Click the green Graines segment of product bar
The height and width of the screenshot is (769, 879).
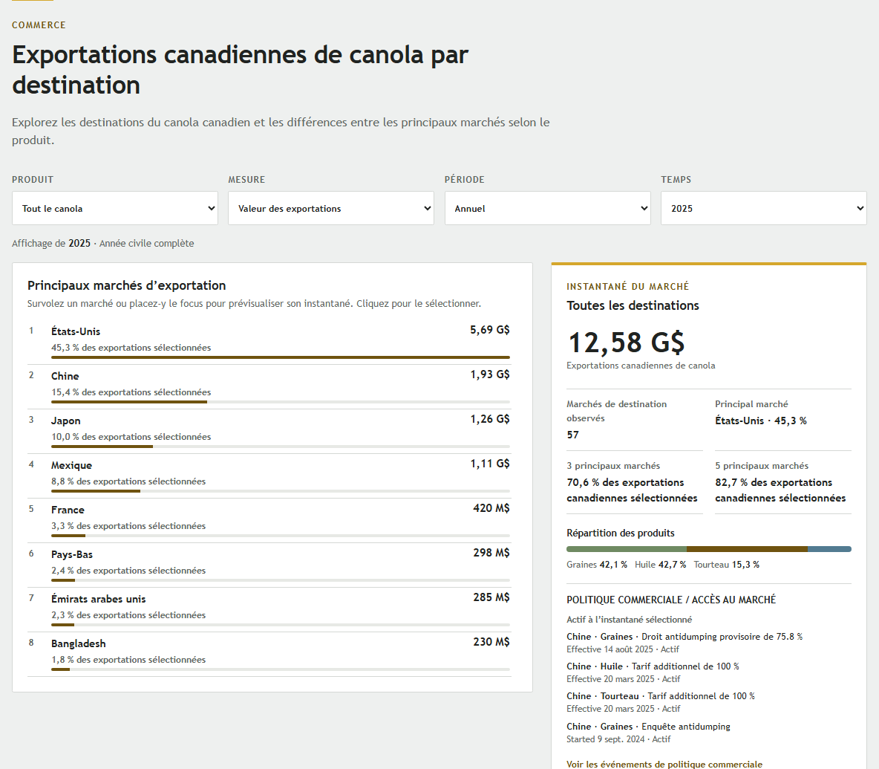coord(627,549)
